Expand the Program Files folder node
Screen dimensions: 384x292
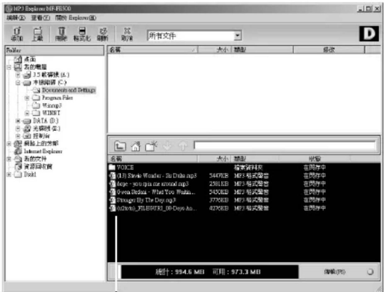(27, 98)
